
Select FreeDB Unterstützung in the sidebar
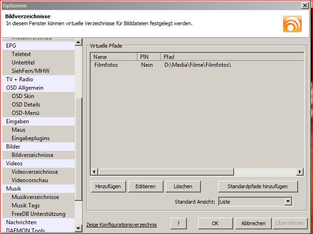coord(38,214)
